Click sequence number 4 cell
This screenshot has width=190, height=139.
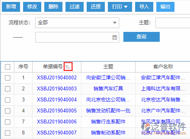(x=23, y=111)
